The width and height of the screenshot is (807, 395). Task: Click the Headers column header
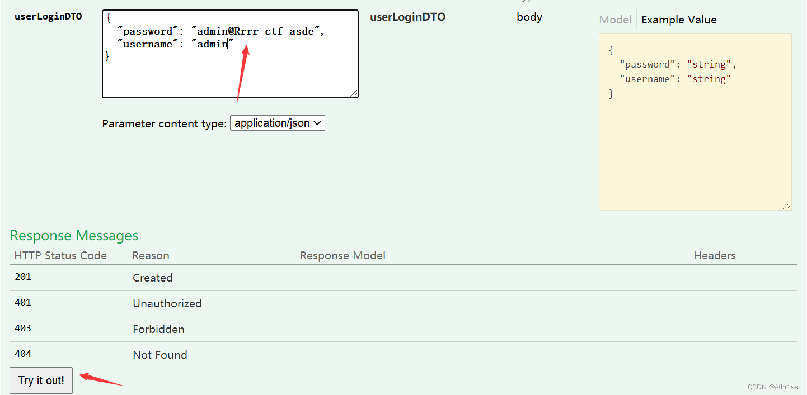pos(714,255)
